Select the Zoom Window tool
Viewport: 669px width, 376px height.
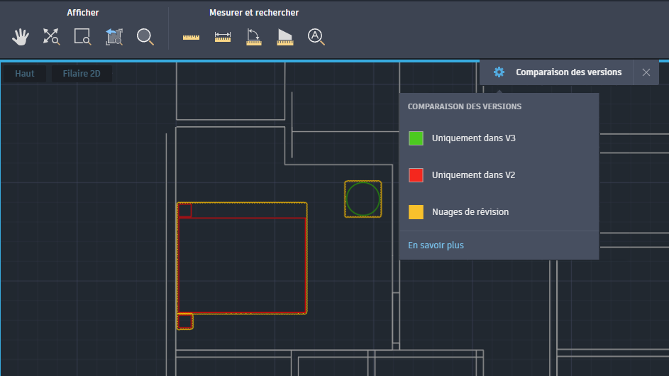pos(82,37)
